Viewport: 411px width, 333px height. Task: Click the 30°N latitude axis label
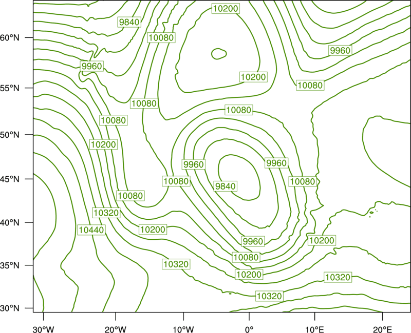click(10, 308)
